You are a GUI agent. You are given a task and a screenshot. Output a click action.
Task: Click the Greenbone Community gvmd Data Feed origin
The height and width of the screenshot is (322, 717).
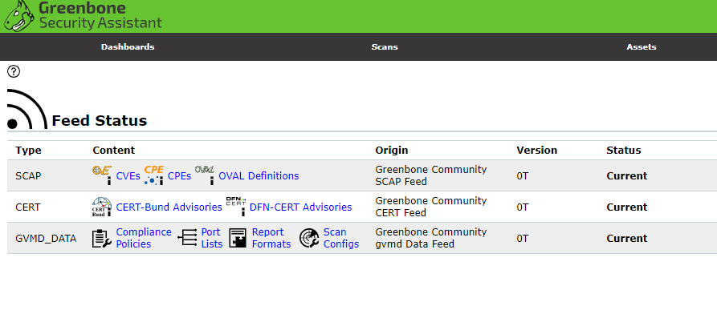430,238
